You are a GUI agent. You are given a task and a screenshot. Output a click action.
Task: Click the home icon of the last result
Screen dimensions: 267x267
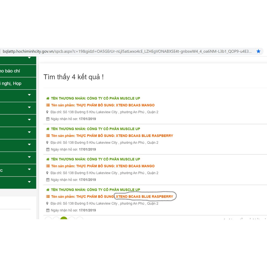click(48, 190)
